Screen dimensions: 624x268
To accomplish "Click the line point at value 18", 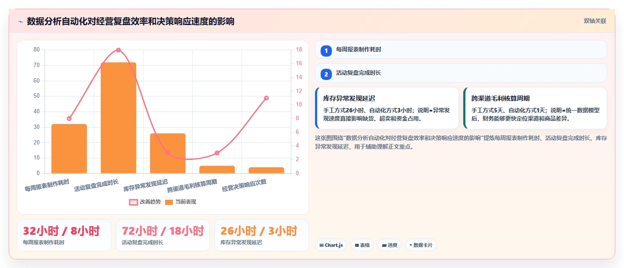I will click(118, 50).
